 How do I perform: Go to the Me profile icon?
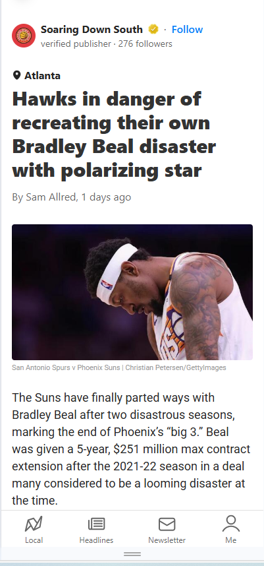tap(231, 524)
